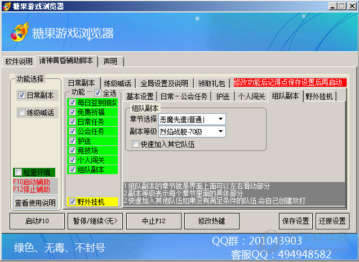Click the 客服QQ 494948582 text
Viewport: 359px width, 262px height.
click(281, 255)
